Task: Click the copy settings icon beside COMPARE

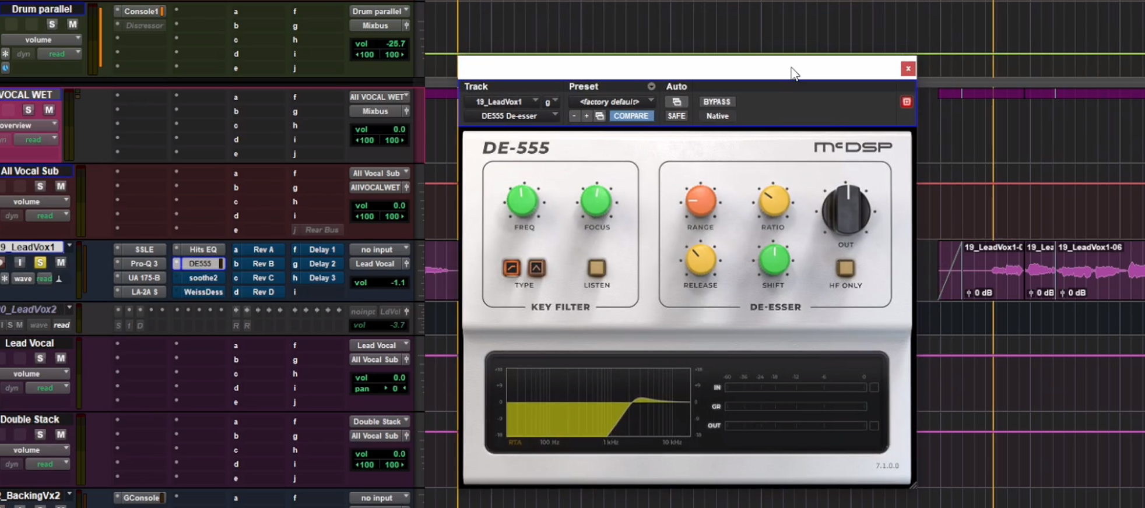Action: click(x=599, y=116)
